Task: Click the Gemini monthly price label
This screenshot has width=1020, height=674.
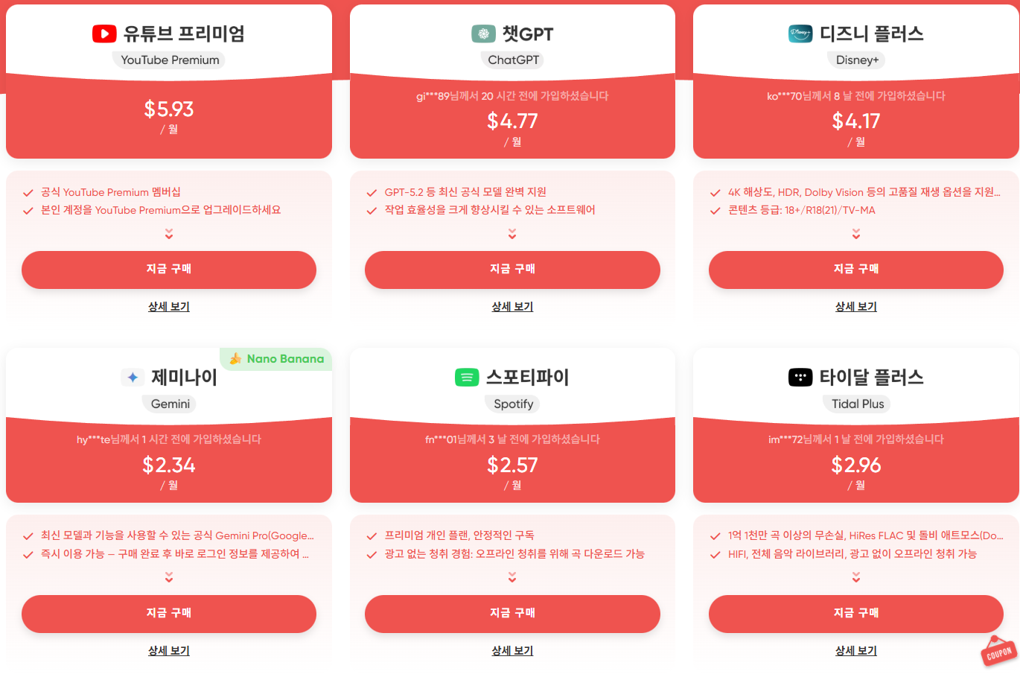Action: pos(169,485)
